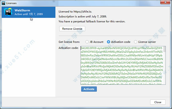Click the WebStorm product logo icon
The width and height of the screenshot is (172, 109).
click(x=8, y=12)
